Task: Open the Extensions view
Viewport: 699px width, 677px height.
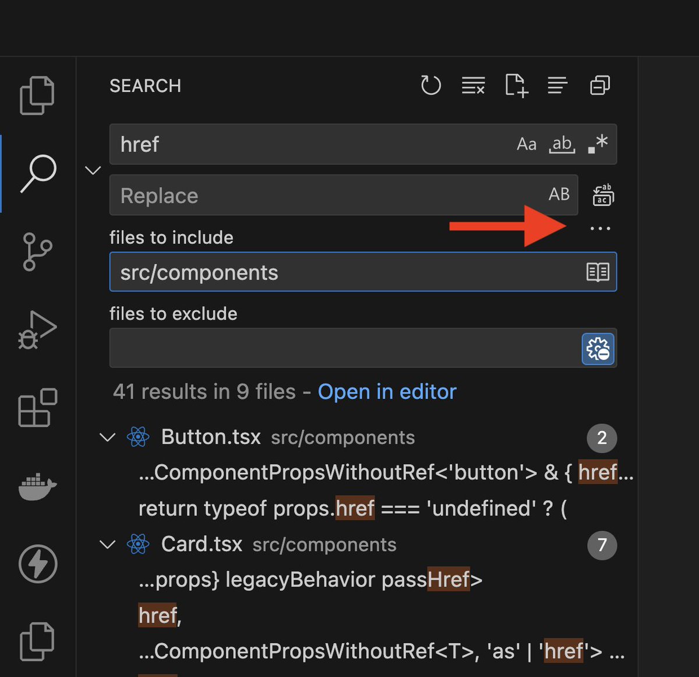Action: (x=38, y=408)
